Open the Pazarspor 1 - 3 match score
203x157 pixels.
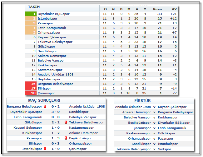pos(55,138)
